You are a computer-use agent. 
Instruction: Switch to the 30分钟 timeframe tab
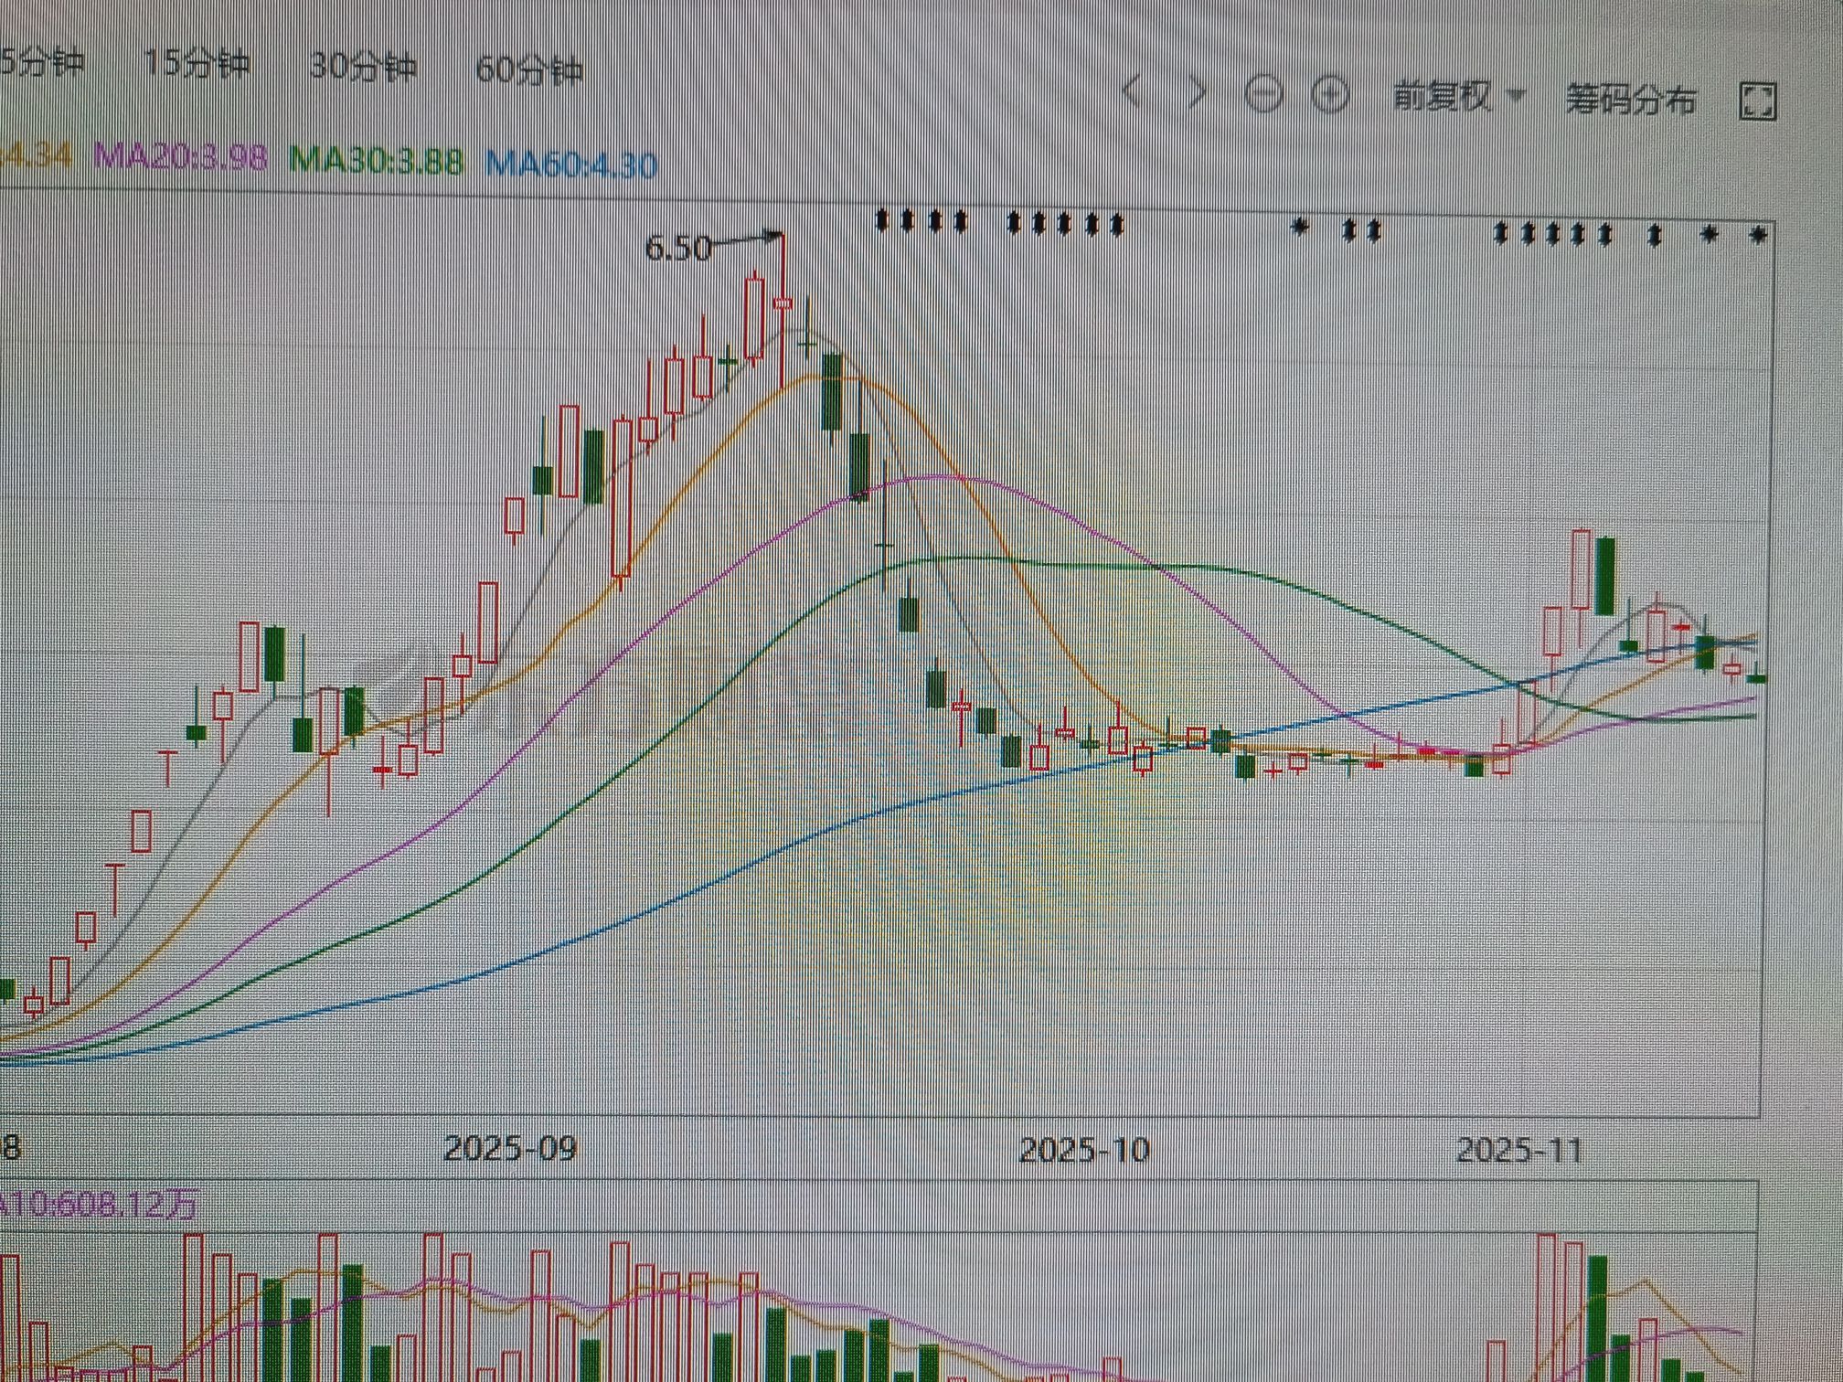pos(363,66)
